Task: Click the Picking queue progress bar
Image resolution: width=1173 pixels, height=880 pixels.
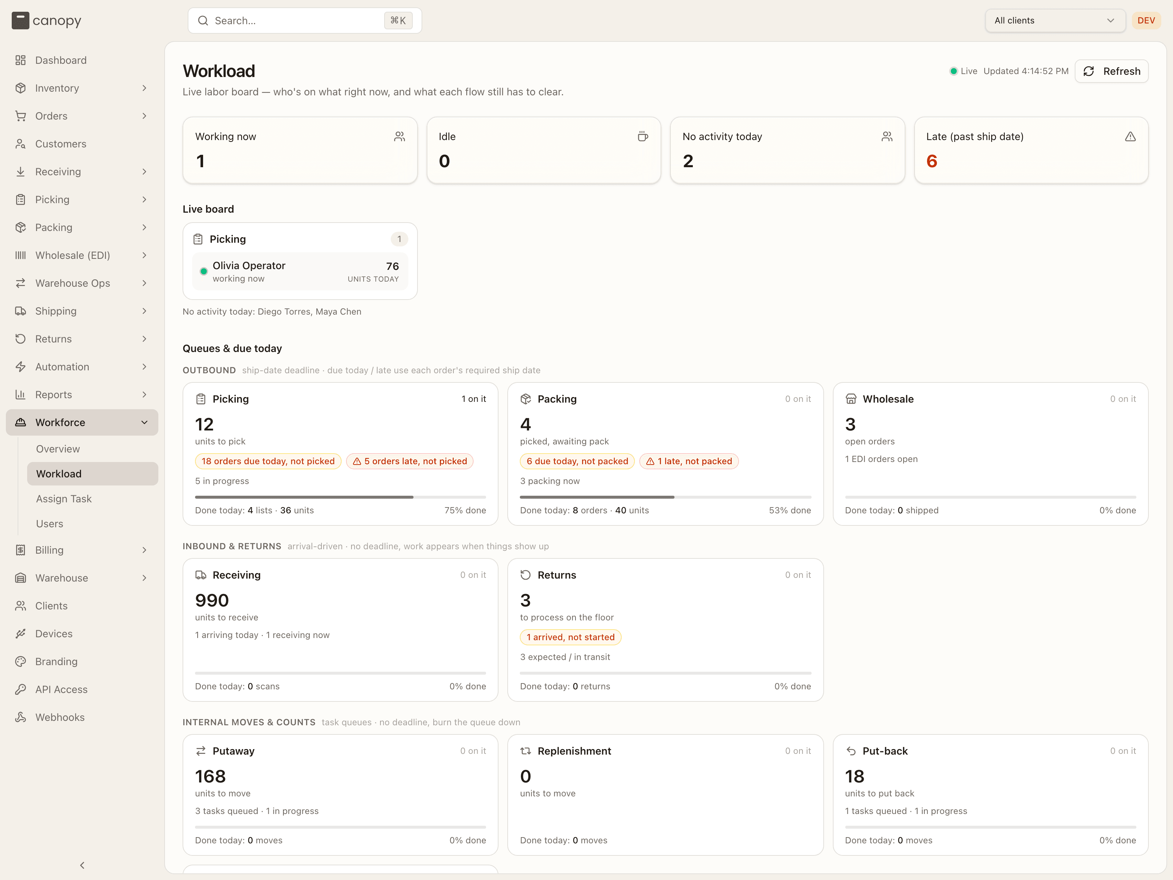Action: pyautogui.click(x=341, y=497)
